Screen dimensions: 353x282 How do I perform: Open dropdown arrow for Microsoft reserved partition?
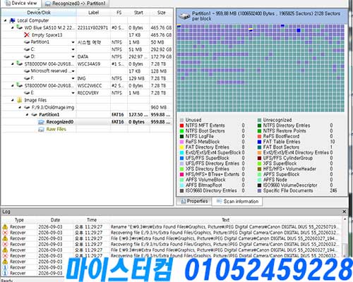coord(73,71)
